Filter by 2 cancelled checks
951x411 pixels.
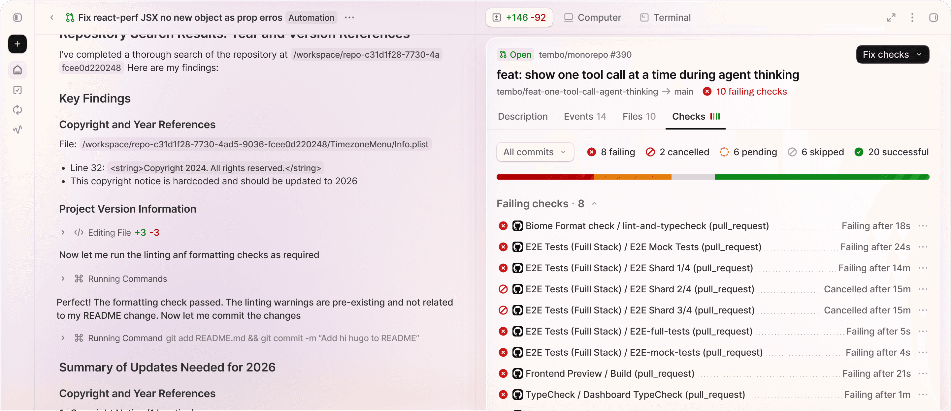click(677, 152)
